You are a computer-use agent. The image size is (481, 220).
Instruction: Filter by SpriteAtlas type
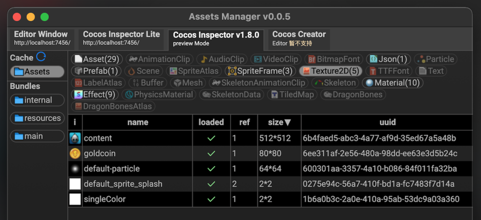(x=194, y=71)
